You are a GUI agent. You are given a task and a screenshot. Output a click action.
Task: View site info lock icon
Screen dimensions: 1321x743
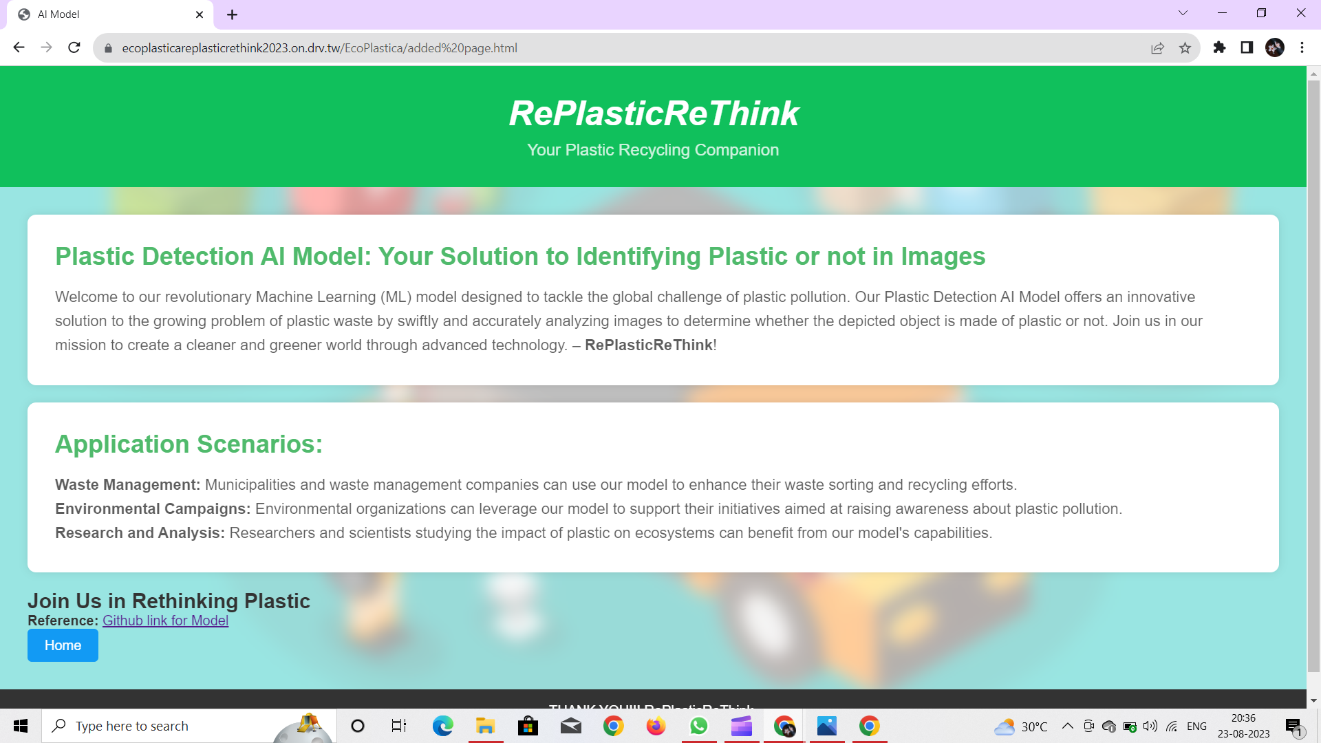pyautogui.click(x=108, y=48)
